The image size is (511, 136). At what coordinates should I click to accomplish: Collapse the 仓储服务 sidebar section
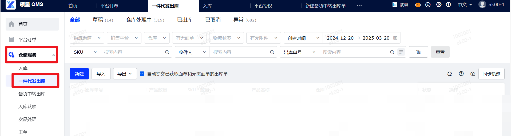pyautogui.click(x=54, y=55)
